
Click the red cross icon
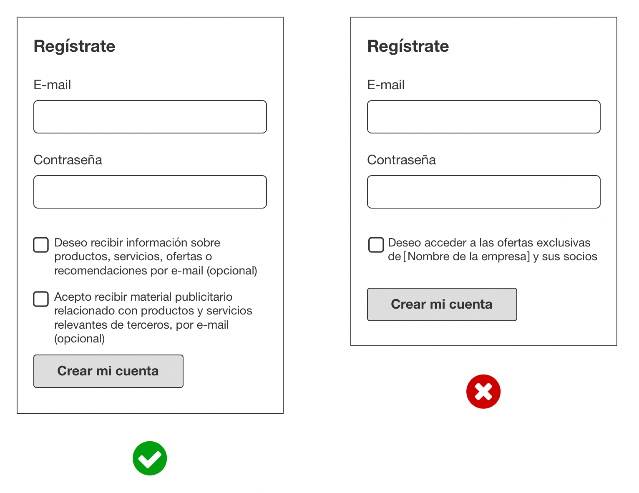[x=483, y=391]
